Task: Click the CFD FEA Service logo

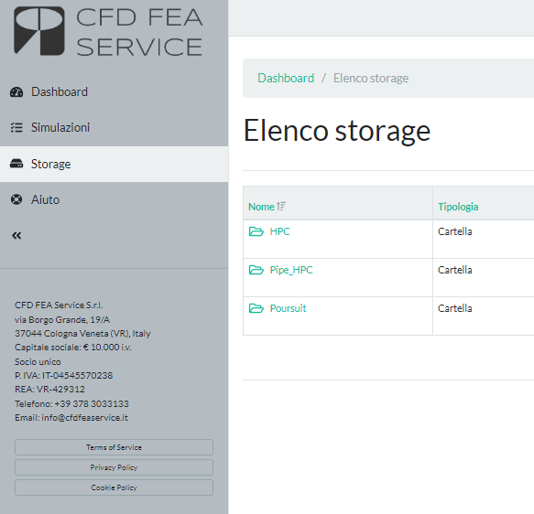Action: point(108,31)
